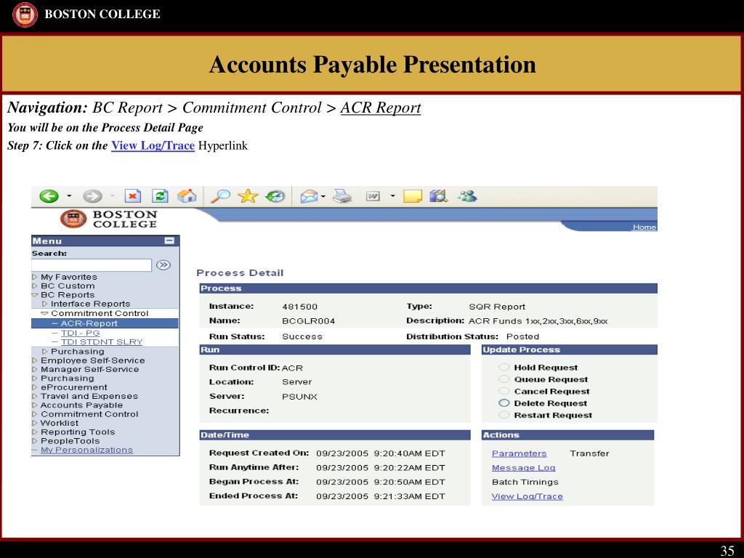This screenshot has height=558, width=744.
Task: Click the gray Forward arrow button
Action: point(92,196)
